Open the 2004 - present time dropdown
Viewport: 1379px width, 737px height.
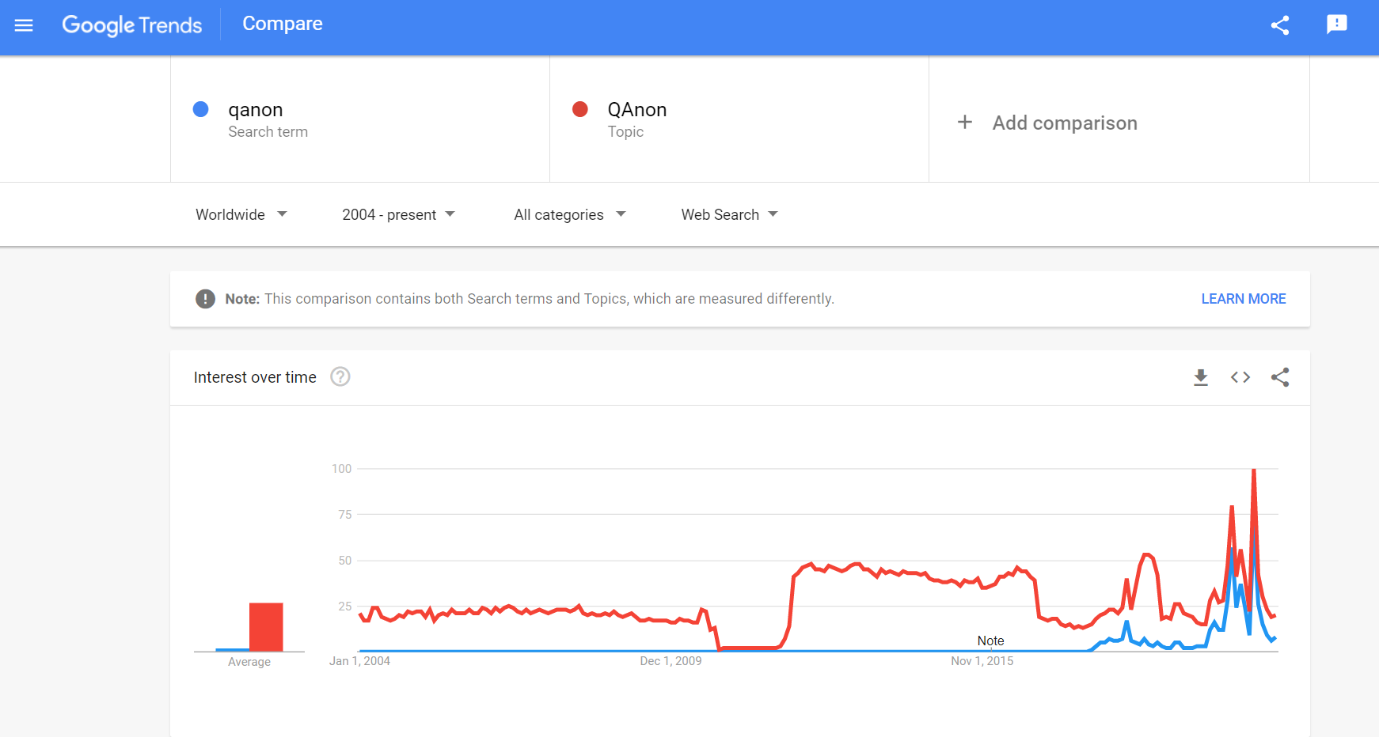(x=398, y=214)
